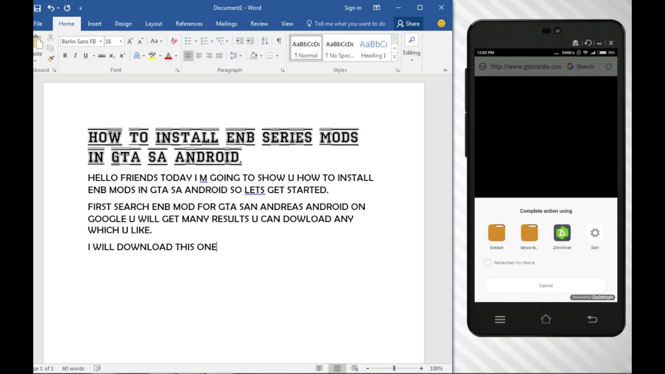This screenshot has height=374, width=665.
Task: Select the Remember my choice radio button
Action: pyautogui.click(x=488, y=262)
